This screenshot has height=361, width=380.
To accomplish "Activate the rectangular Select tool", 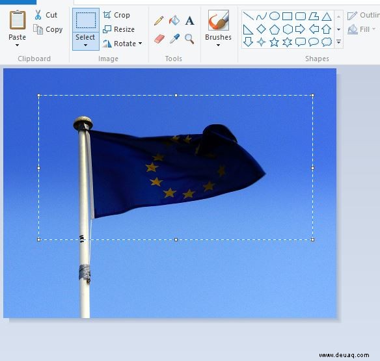I will click(x=86, y=20).
